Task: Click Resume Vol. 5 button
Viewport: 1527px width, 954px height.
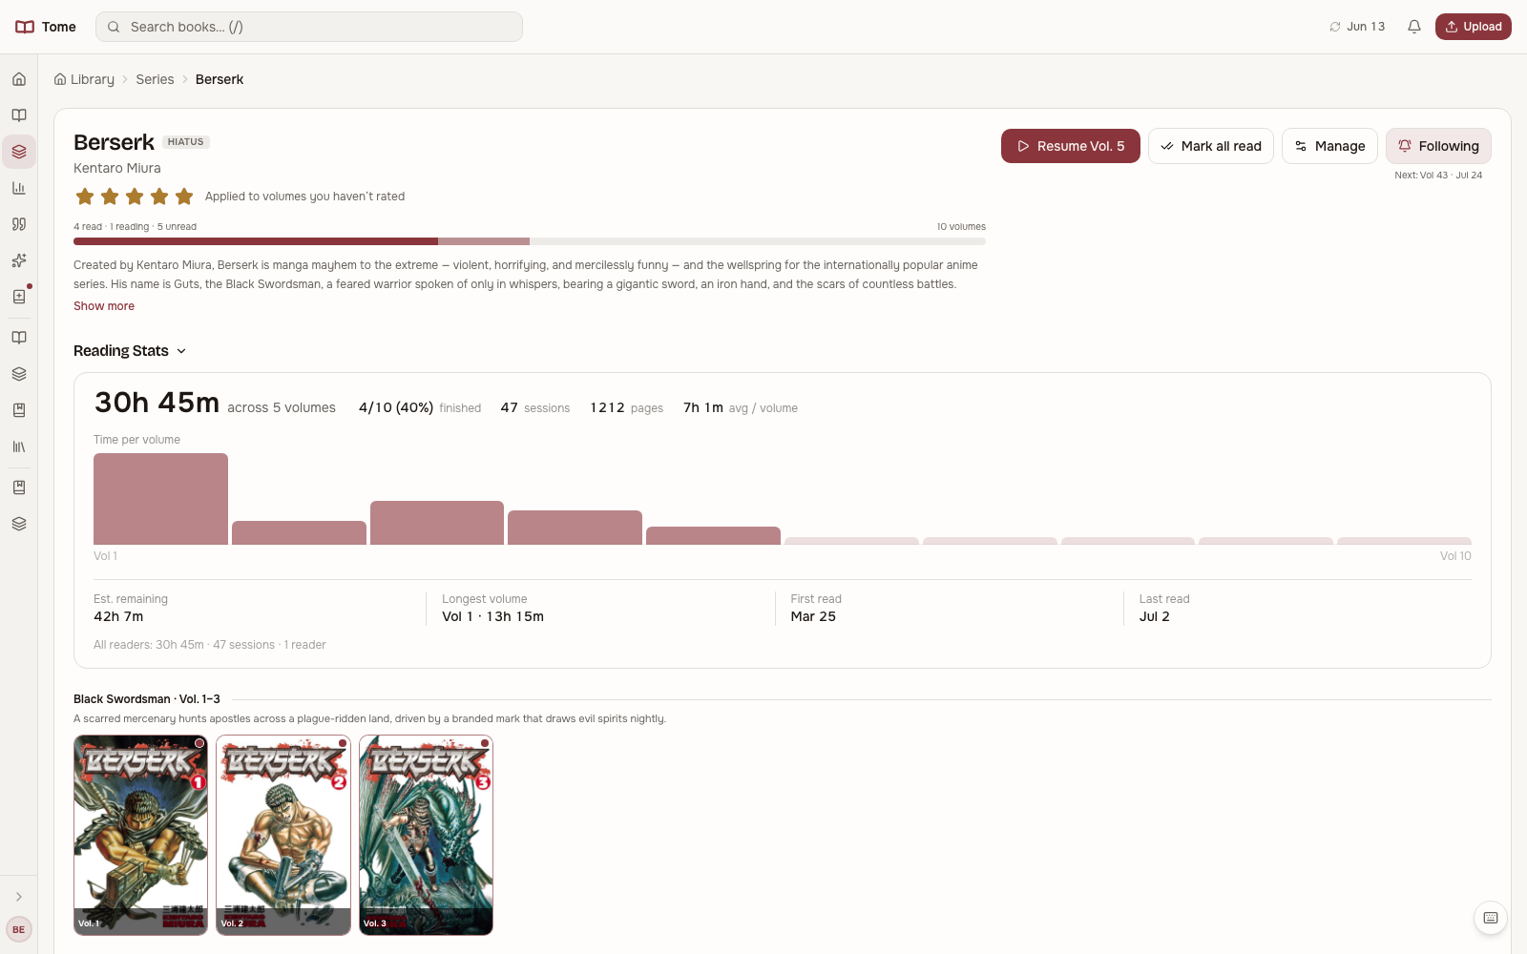Action: (x=1071, y=146)
